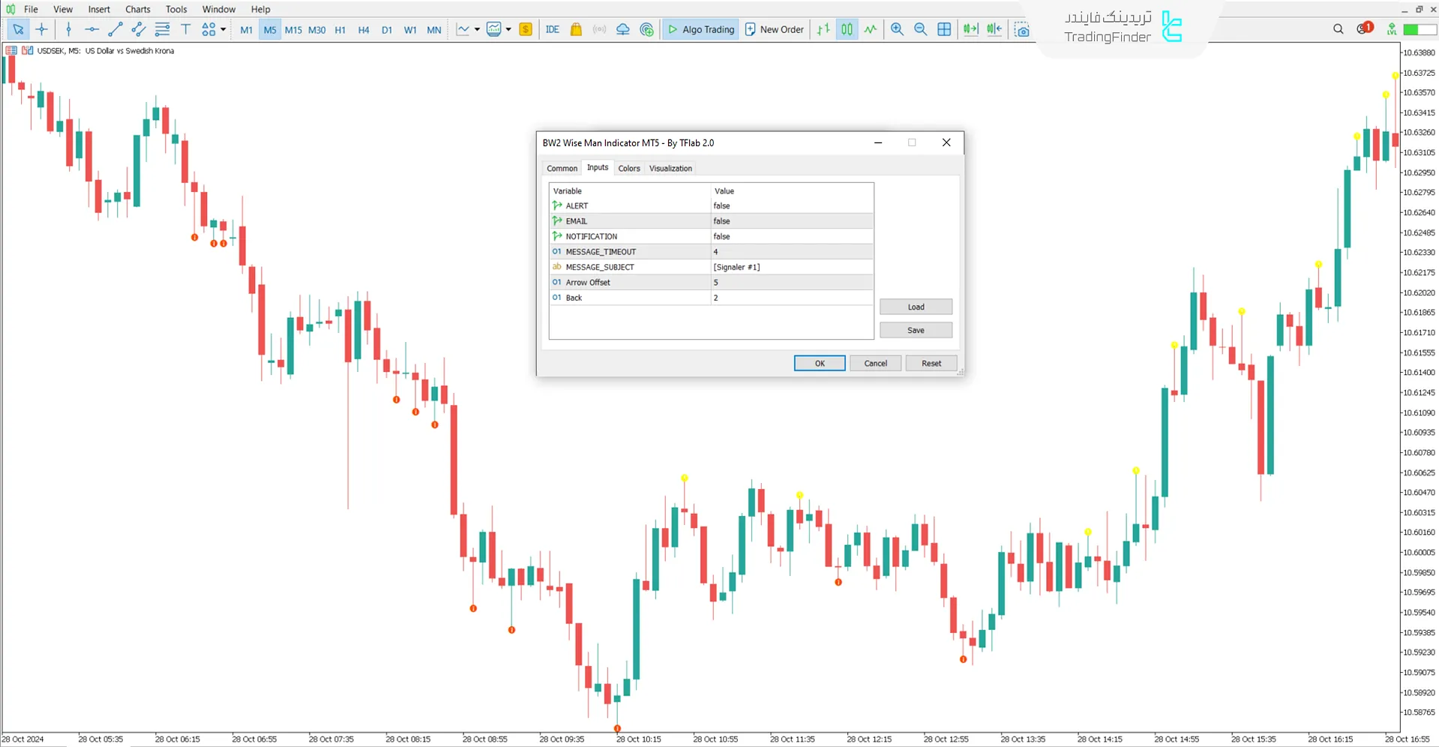This screenshot has height=747, width=1439.
Task: Select the crosshair cursor tool
Action: coord(42,29)
